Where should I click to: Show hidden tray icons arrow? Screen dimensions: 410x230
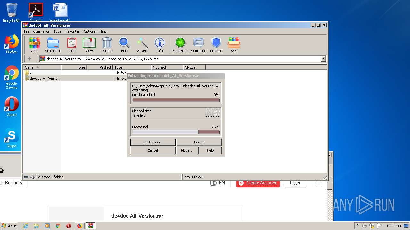[x=357, y=226]
